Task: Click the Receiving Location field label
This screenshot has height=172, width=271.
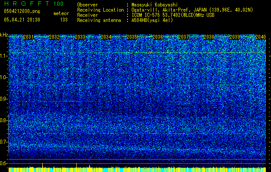Action: pos(100,10)
